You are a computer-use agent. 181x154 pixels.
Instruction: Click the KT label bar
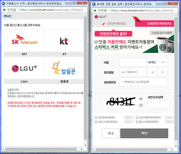64,54
